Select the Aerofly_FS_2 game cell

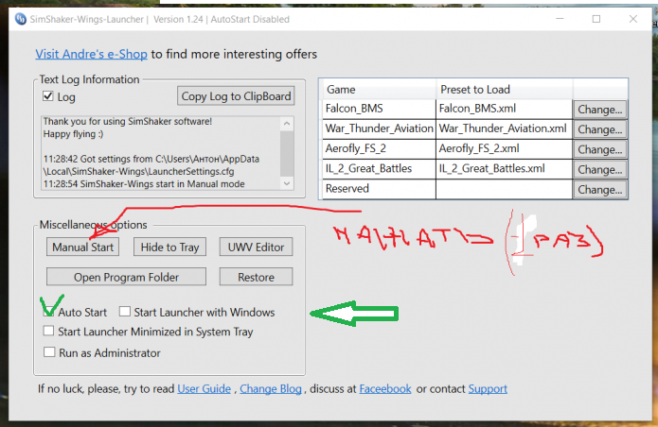click(x=379, y=149)
